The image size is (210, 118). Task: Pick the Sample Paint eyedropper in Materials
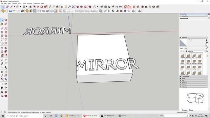pos(207,48)
